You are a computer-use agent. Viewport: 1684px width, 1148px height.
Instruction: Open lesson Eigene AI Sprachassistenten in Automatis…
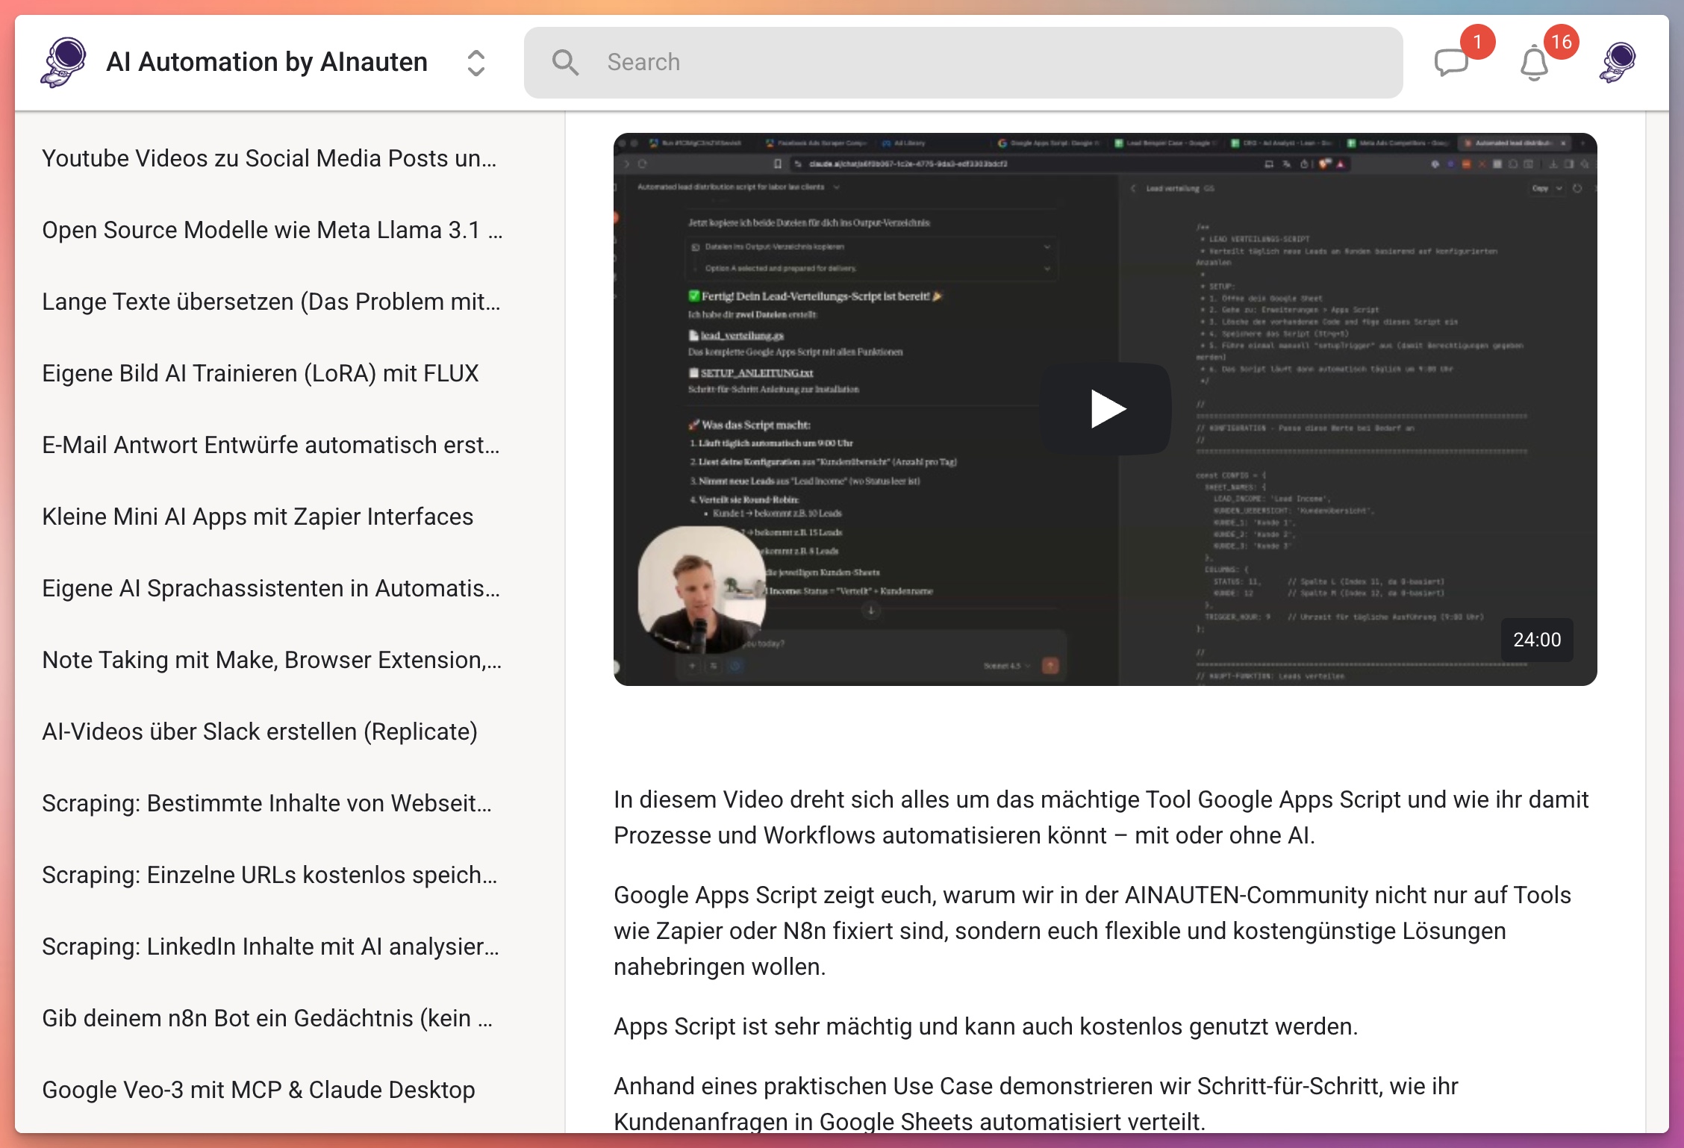[x=271, y=588]
